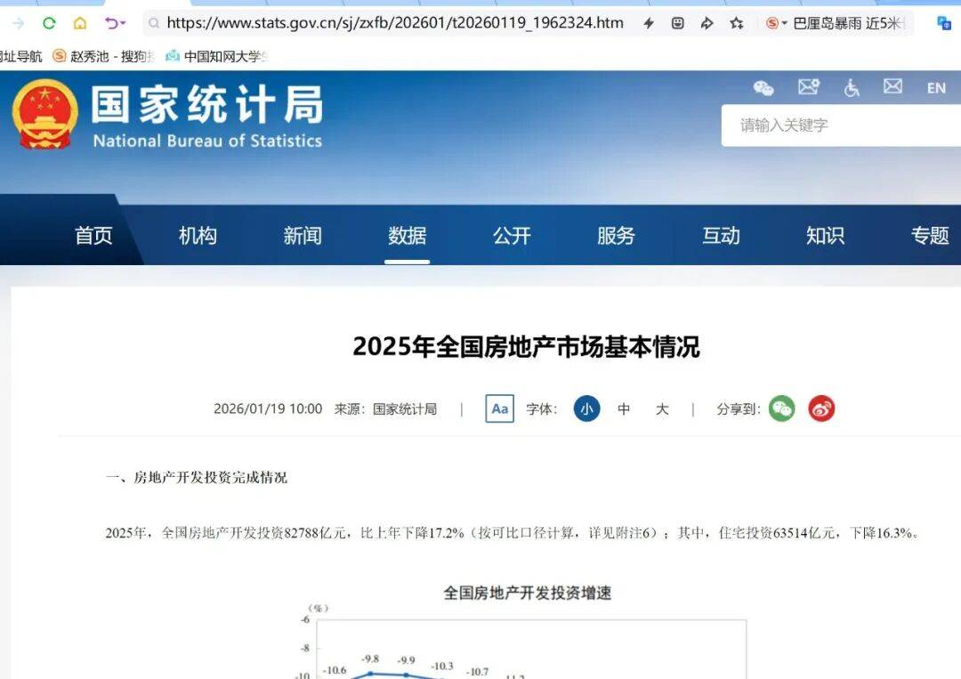Screen dimensions: 961x679
Task: Open the 知识 navigation tab
Action: pos(825,235)
